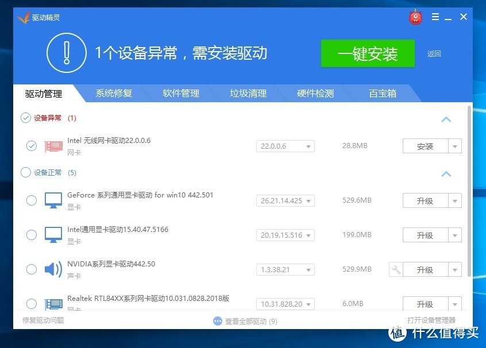Click the 驱动精灵 logo icon

(23, 17)
